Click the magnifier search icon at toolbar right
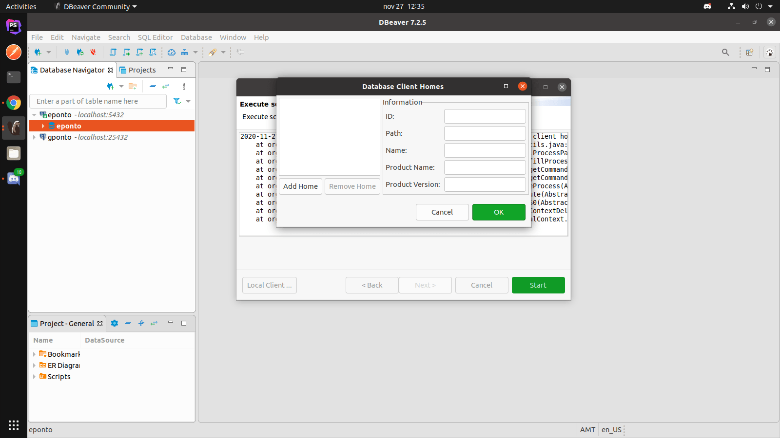 click(x=725, y=52)
